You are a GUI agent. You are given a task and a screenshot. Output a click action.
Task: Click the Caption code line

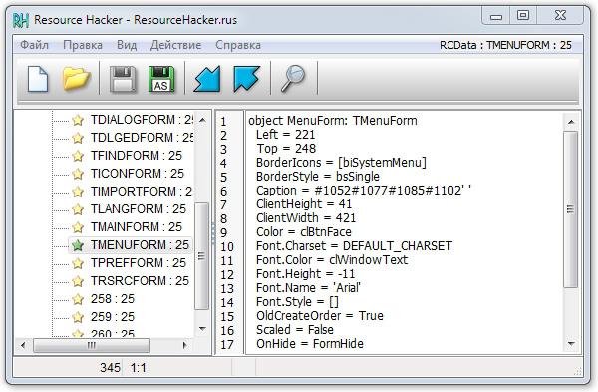(x=364, y=191)
